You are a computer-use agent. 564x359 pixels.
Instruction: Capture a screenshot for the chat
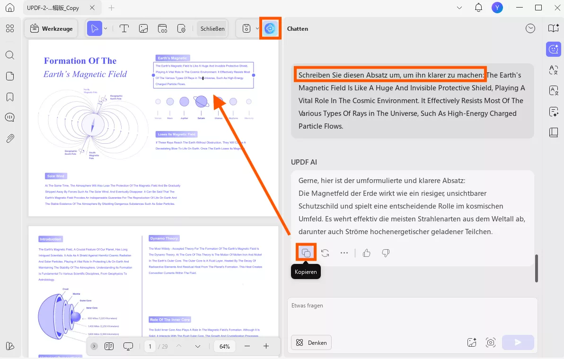(491, 342)
